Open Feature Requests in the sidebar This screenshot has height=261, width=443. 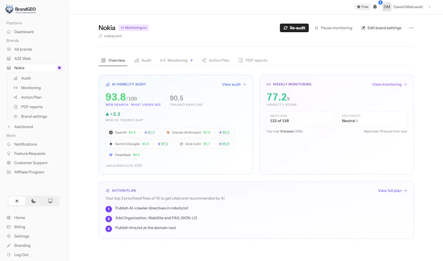coord(30,153)
